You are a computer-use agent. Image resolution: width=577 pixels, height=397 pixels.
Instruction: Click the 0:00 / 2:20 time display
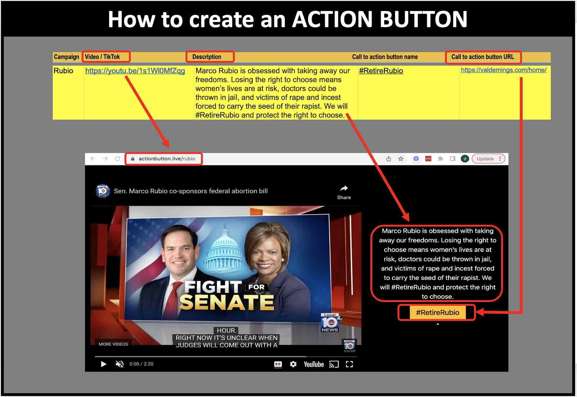click(x=141, y=364)
